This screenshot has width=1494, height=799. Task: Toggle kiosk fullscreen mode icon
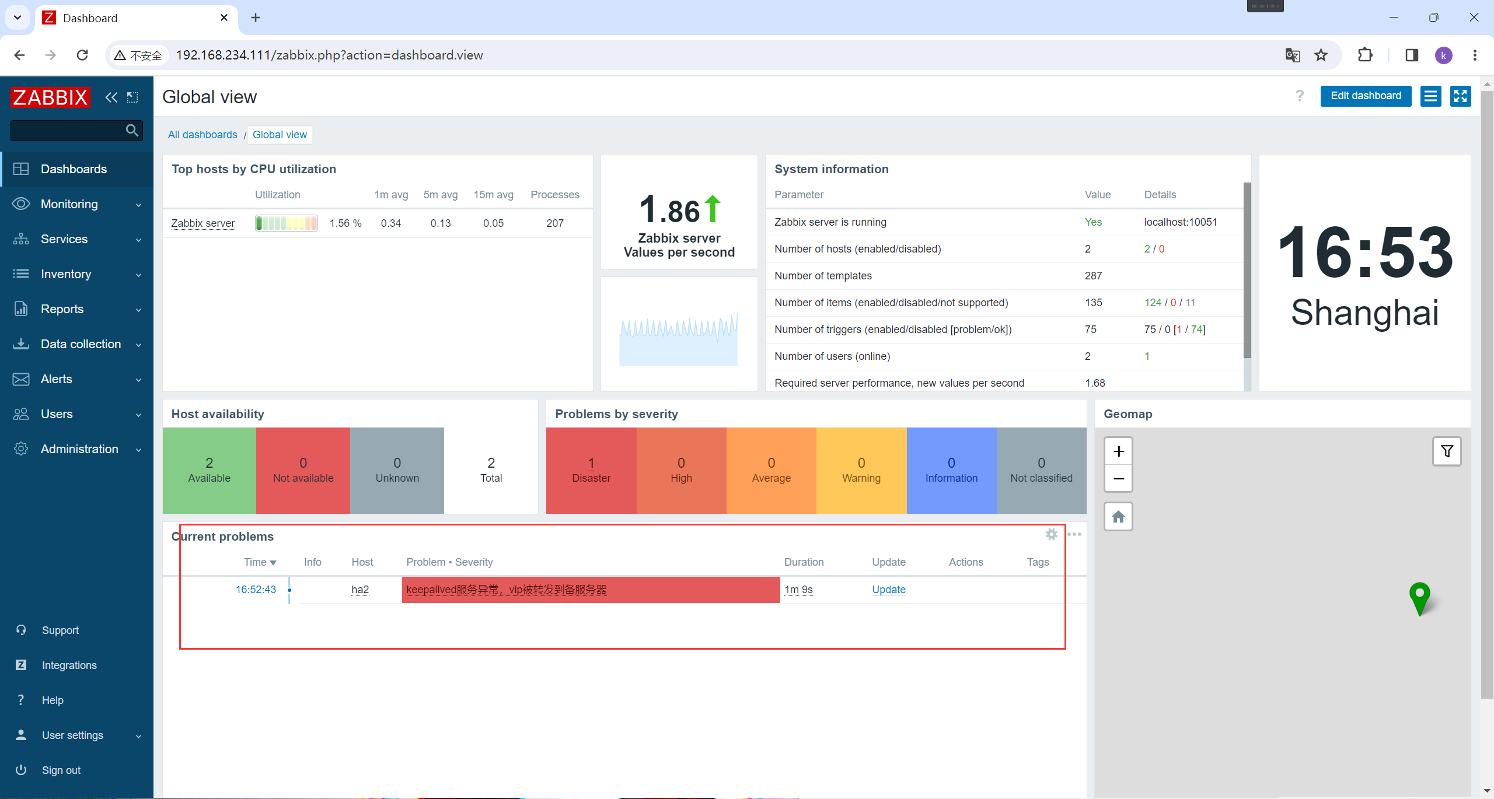[1460, 96]
